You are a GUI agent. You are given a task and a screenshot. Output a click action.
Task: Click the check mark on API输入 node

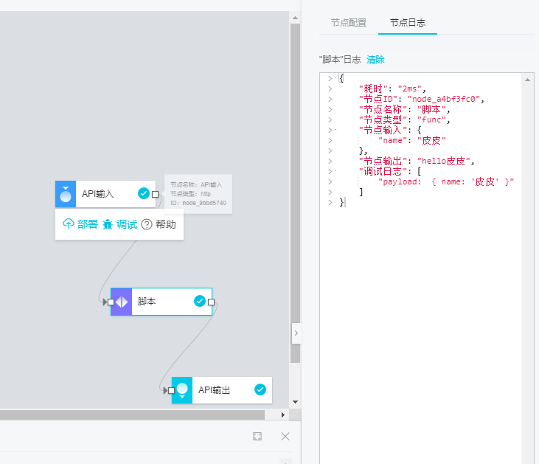(x=143, y=193)
